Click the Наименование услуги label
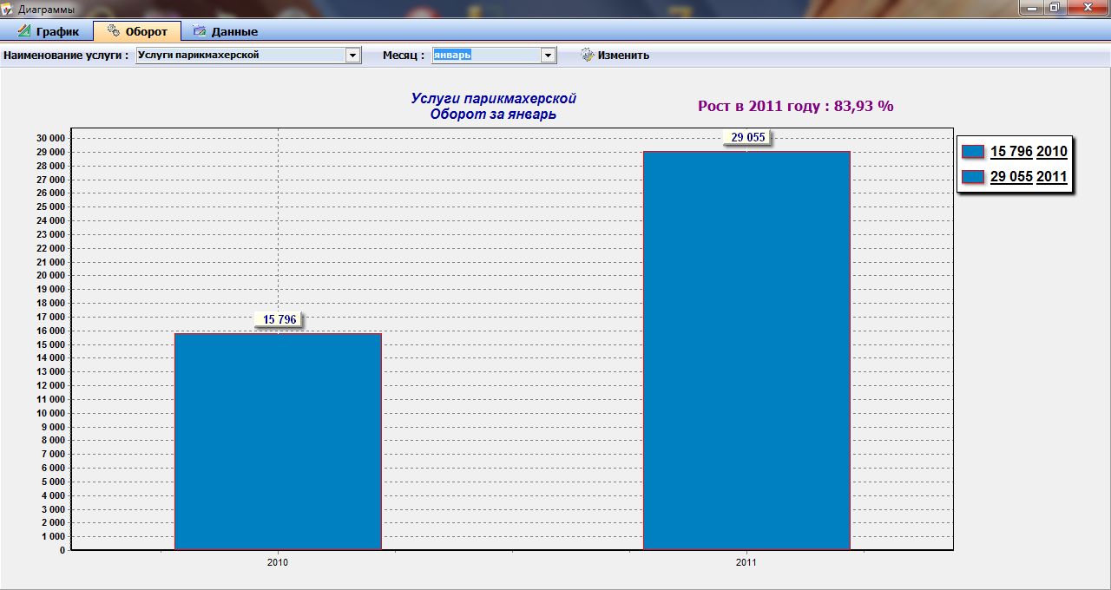This screenshot has width=1111, height=590. pyautogui.click(x=66, y=55)
